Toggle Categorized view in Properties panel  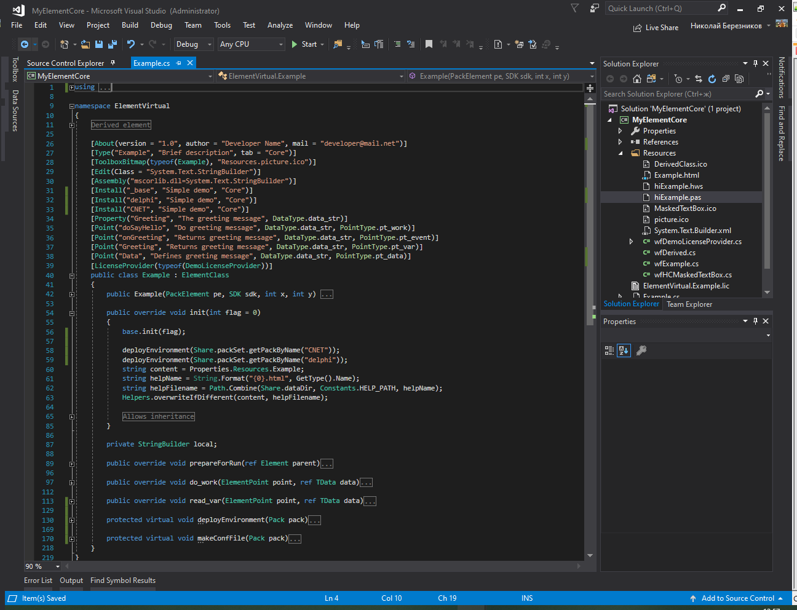(609, 351)
